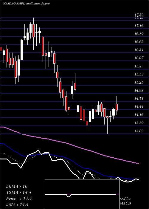Viewport: 149px width, 209px height.
Task: Click the 13.62 price axis label
Action: pos(139,131)
